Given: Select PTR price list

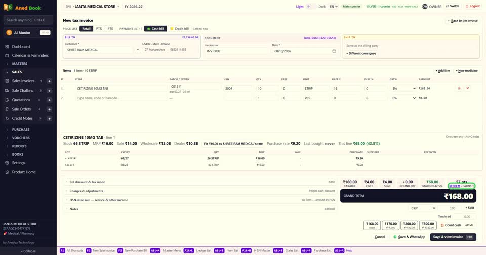Looking at the screenshot, I should 99,29.
